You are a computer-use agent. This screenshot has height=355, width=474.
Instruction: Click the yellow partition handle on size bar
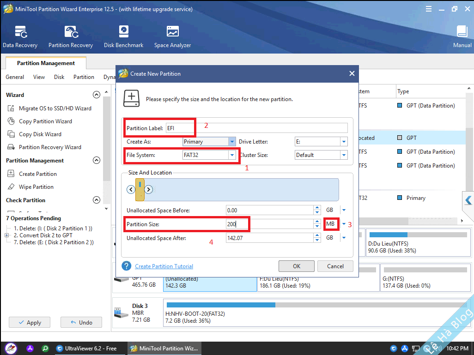[140, 190]
